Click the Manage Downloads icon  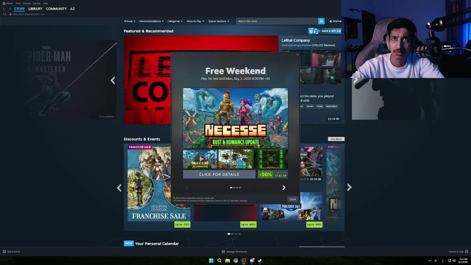click(223, 252)
